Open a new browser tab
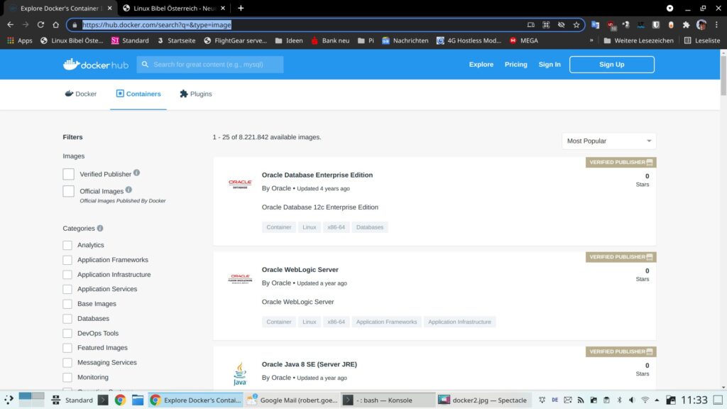Viewport: 727px width, 409px height. 241,8
